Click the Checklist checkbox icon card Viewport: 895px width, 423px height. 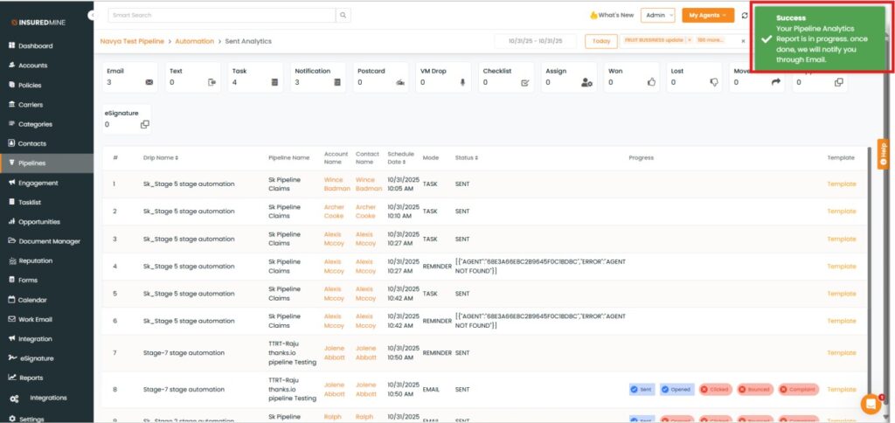525,82
